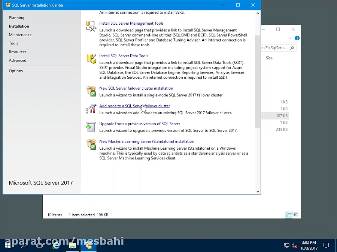Click the Upgrade previous SQL Server version icon

[x=91, y=127]
